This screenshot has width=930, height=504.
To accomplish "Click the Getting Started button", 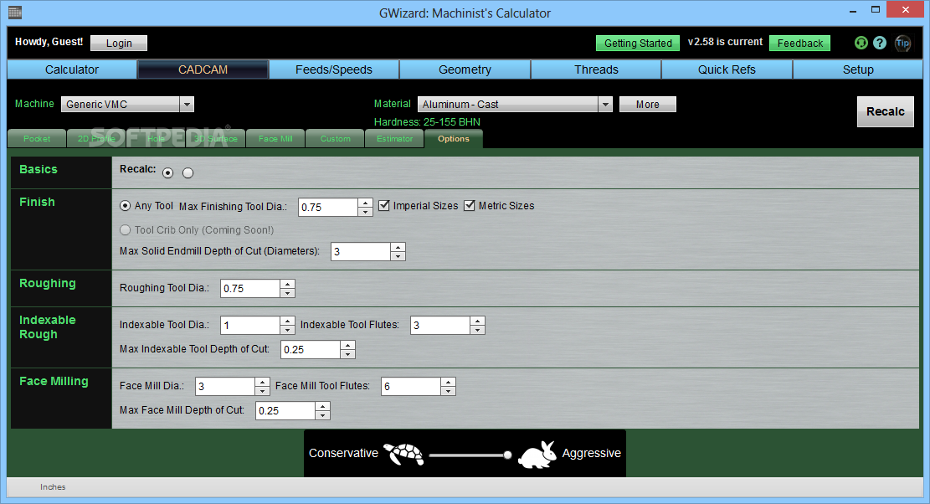I will point(638,44).
